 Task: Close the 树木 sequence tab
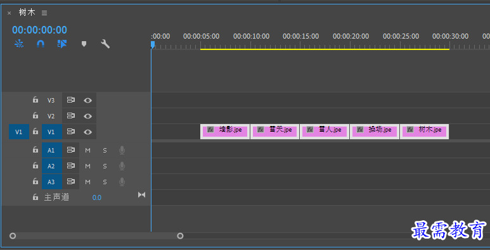click(9, 13)
